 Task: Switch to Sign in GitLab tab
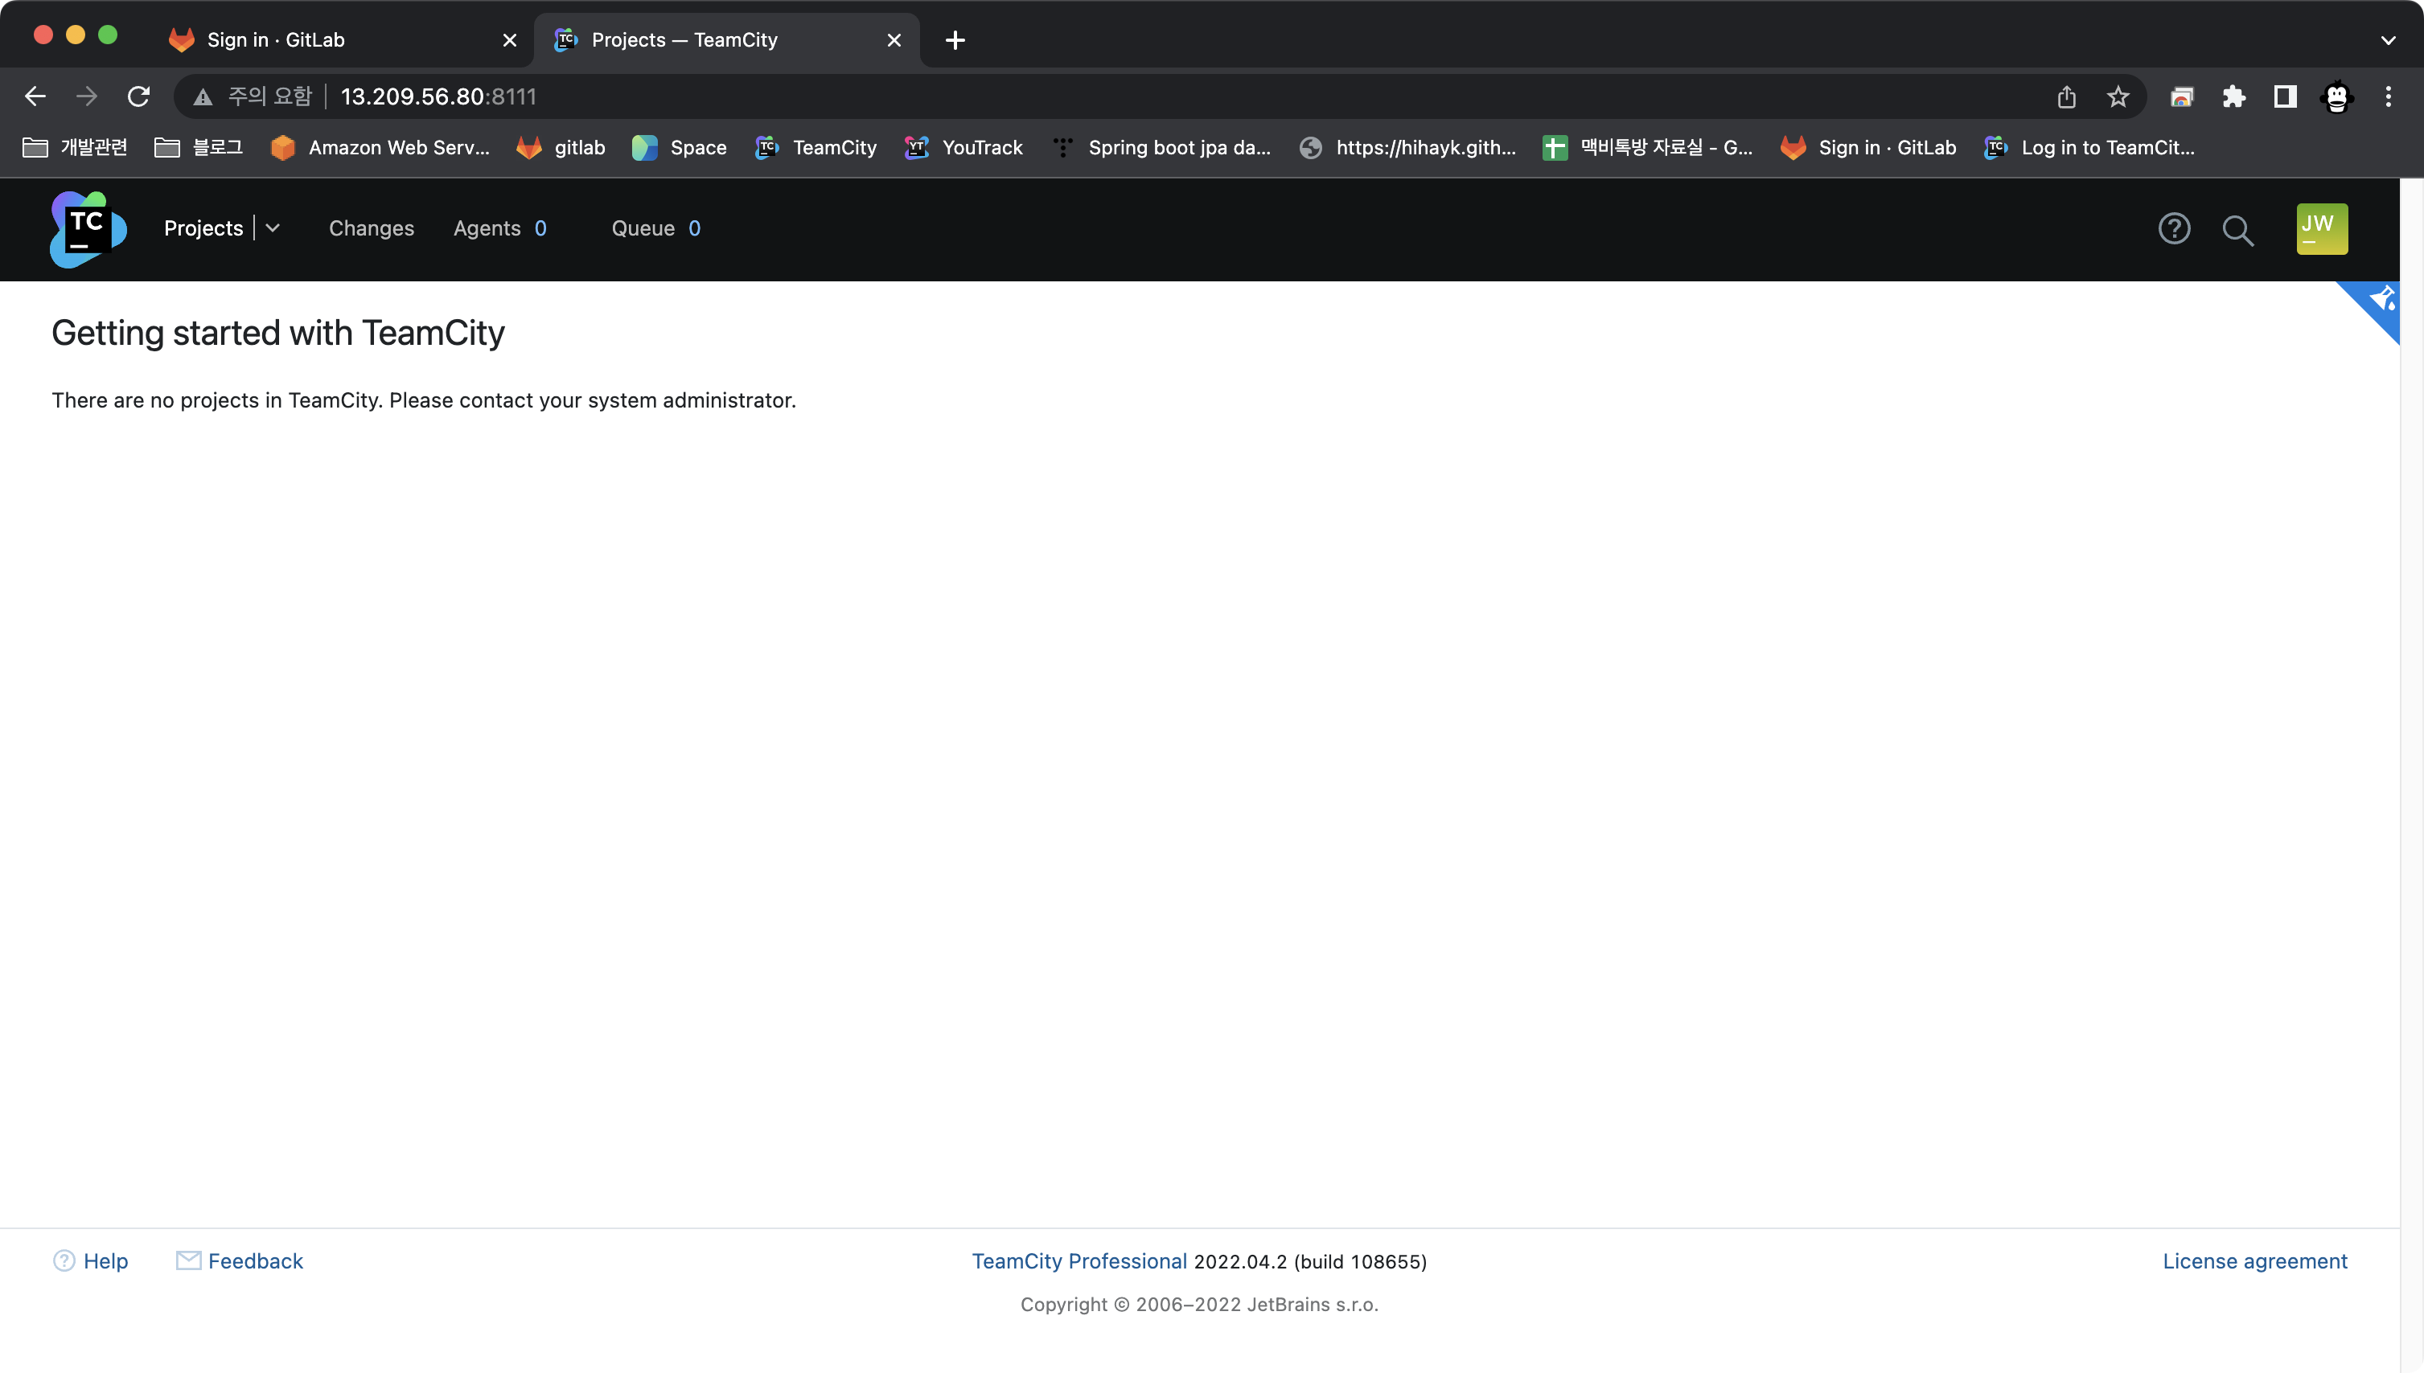point(275,39)
